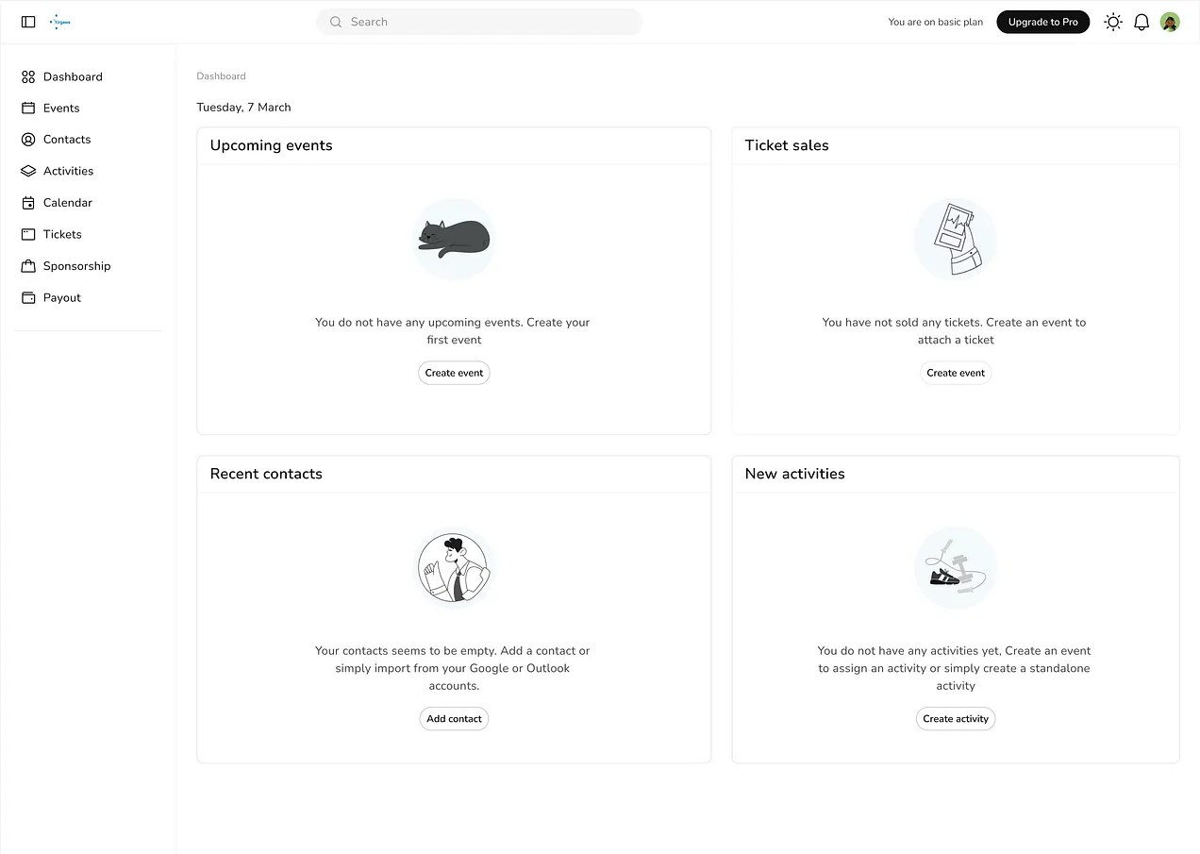
Task: Toggle the light/dark theme sun icon
Action: tap(1113, 22)
